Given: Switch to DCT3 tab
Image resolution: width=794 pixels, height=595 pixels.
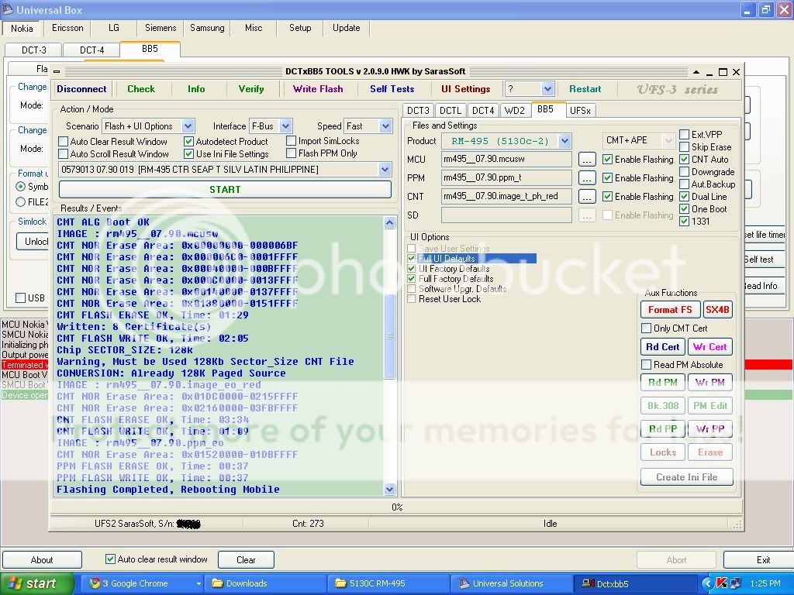Looking at the screenshot, I should [418, 110].
